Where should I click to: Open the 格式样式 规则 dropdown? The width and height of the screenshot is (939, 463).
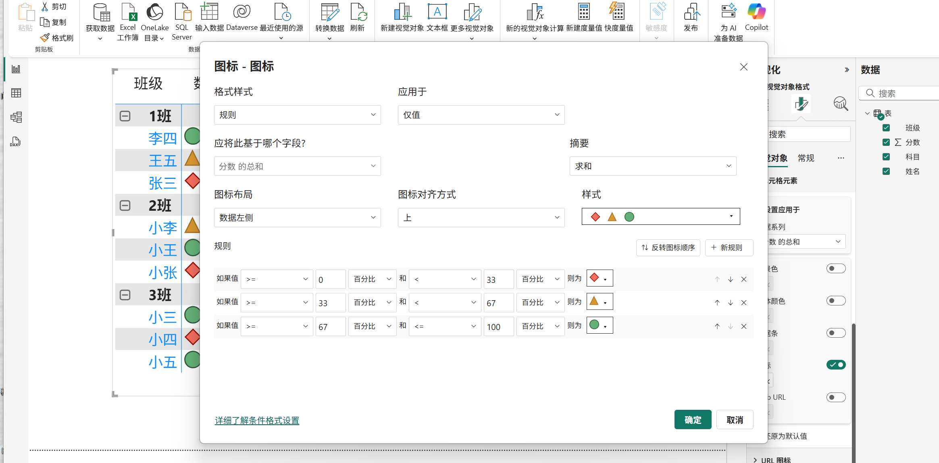[x=297, y=115]
